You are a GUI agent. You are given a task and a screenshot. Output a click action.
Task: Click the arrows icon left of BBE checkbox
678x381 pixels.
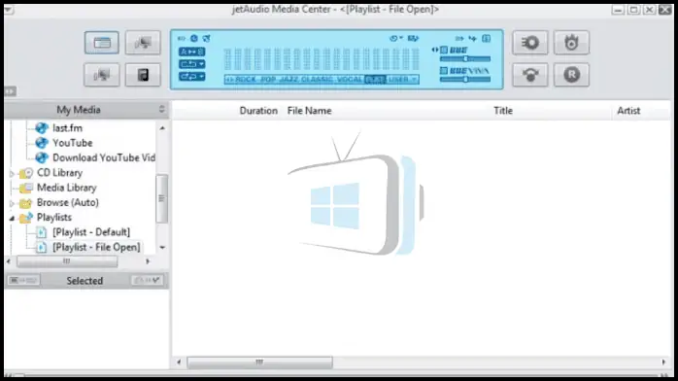[x=435, y=50]
